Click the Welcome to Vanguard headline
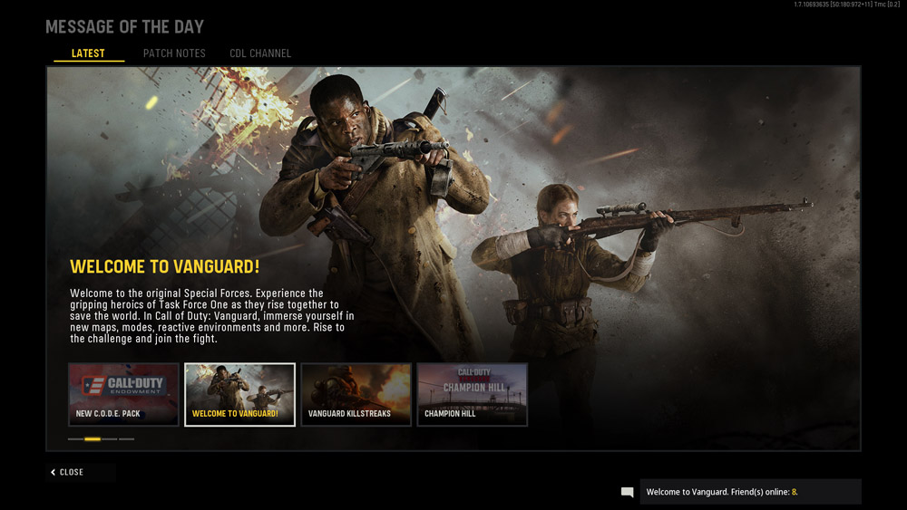 tap(165, 266)
